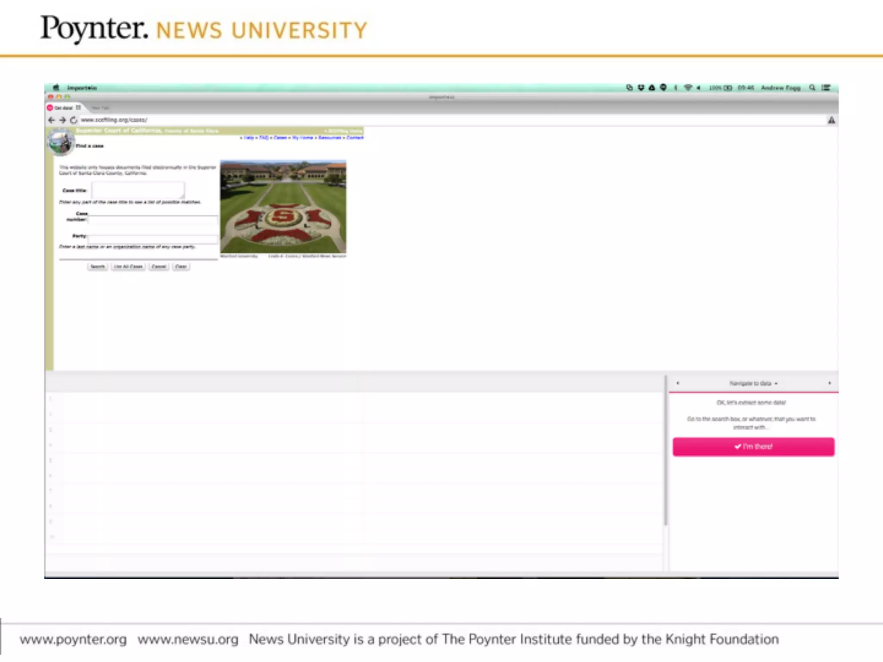Open the Apple menu
Image resolution: width=883 pixels, height=662 pixels.
click(56, 87)
